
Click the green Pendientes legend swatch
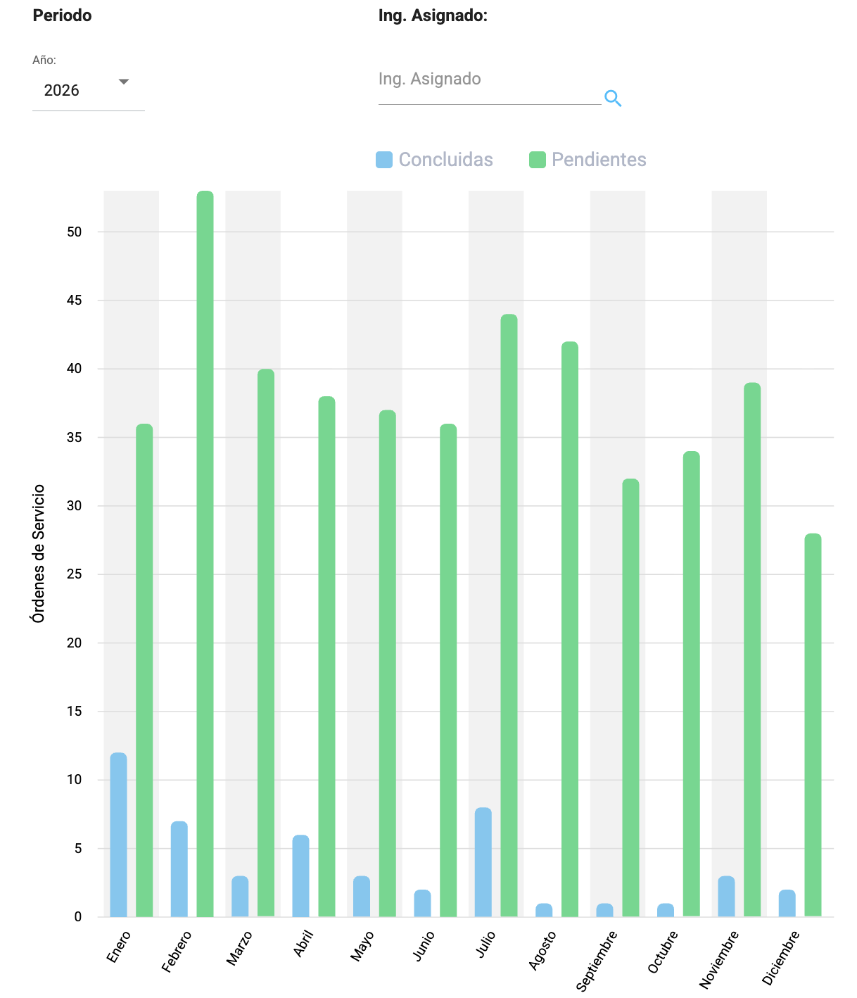click(538, 160)
